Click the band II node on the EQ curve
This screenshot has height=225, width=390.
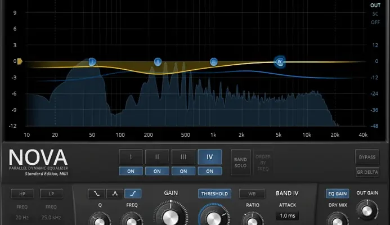coord(158,61)
